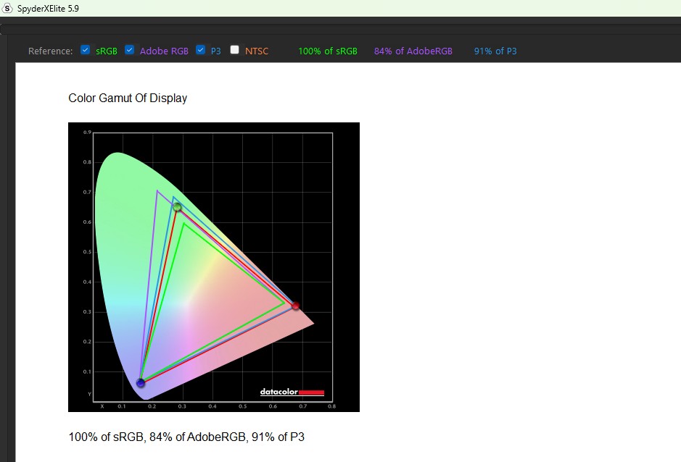Click the green "100% of sRGB" readout

(x=328, y=51)
